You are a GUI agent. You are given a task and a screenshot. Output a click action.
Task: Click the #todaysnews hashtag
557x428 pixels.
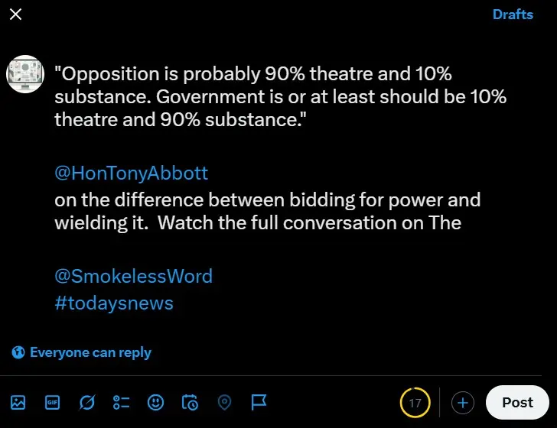[x=114, y=303]
